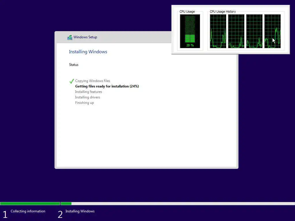Click the fourth CPU usage history graph
Screen dimensions: 295x221
coord(273,31)
